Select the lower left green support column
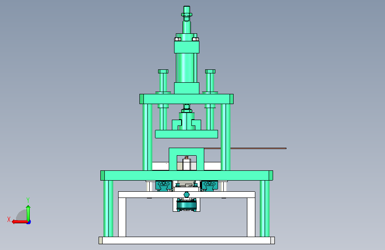The width and height of the screenshot is (385, 250). point(108,209)
